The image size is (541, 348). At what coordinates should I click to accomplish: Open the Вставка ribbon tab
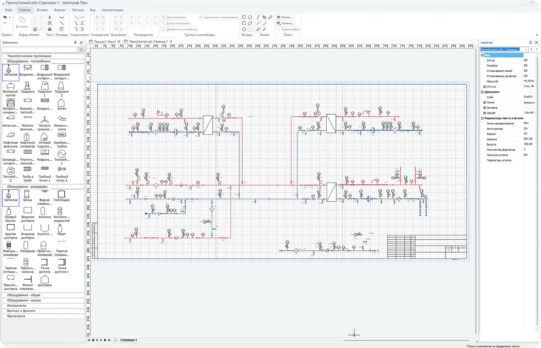pos(43,9)
